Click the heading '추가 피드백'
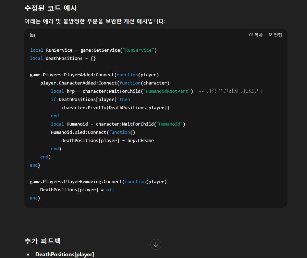This screenshot has width=307, height=258. point(42,241)
